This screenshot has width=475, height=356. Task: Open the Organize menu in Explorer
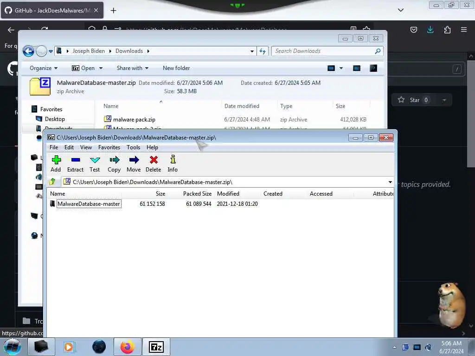(43, 68)
